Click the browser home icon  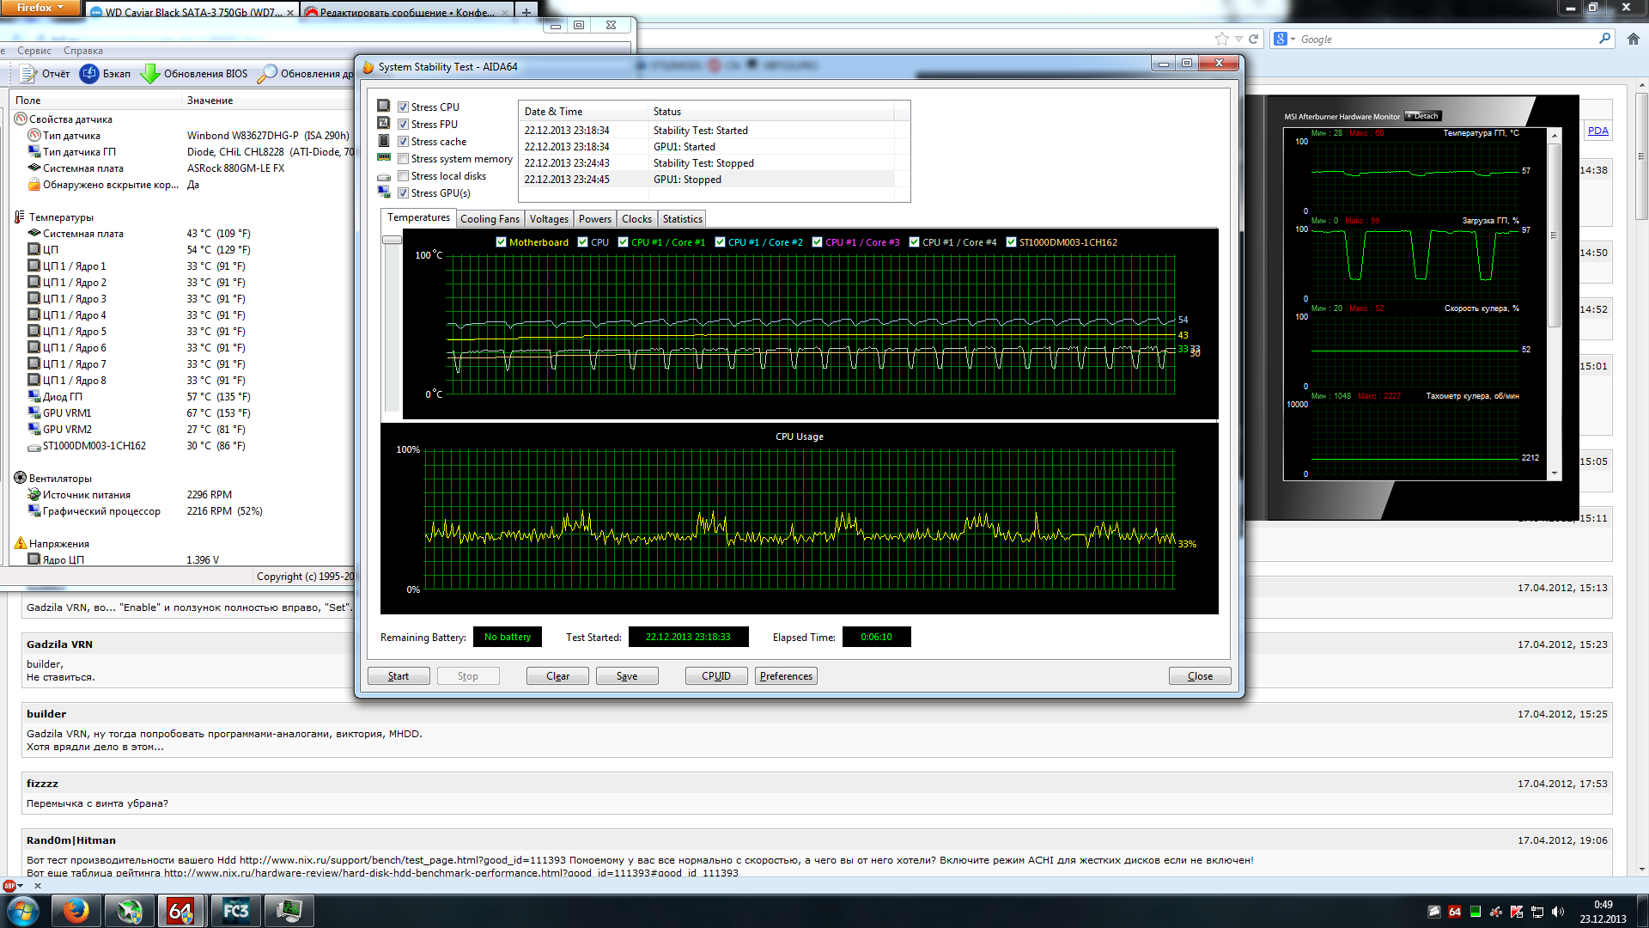coord(1633,40)
